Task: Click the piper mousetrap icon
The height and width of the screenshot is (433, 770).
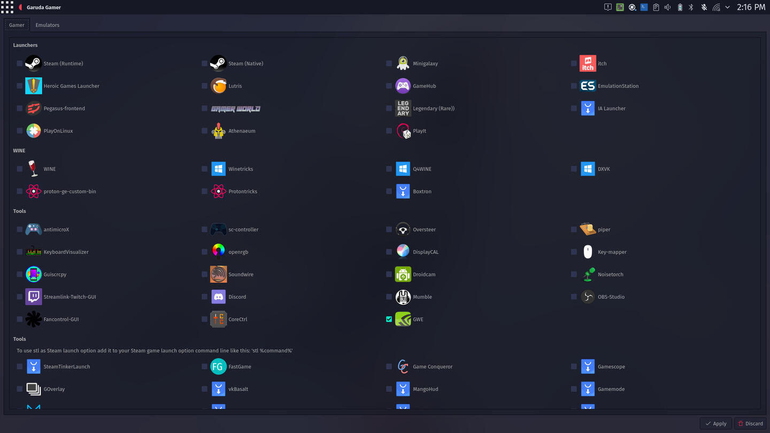Action: pyautogui.click(x=588, y=229)
